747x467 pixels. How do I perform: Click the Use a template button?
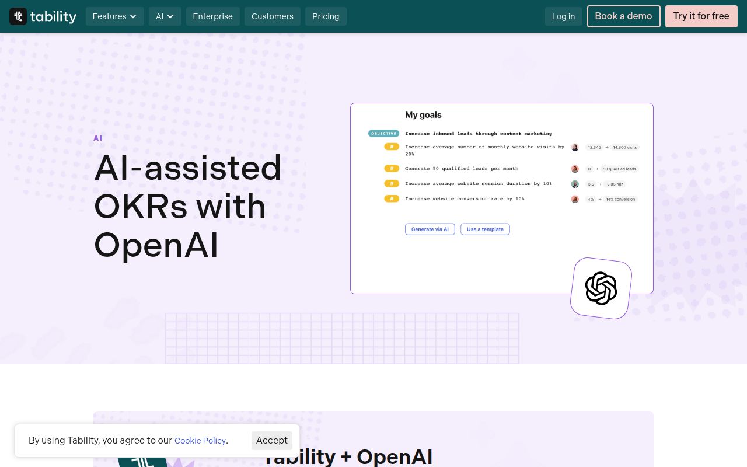click(x=485, y=229)
